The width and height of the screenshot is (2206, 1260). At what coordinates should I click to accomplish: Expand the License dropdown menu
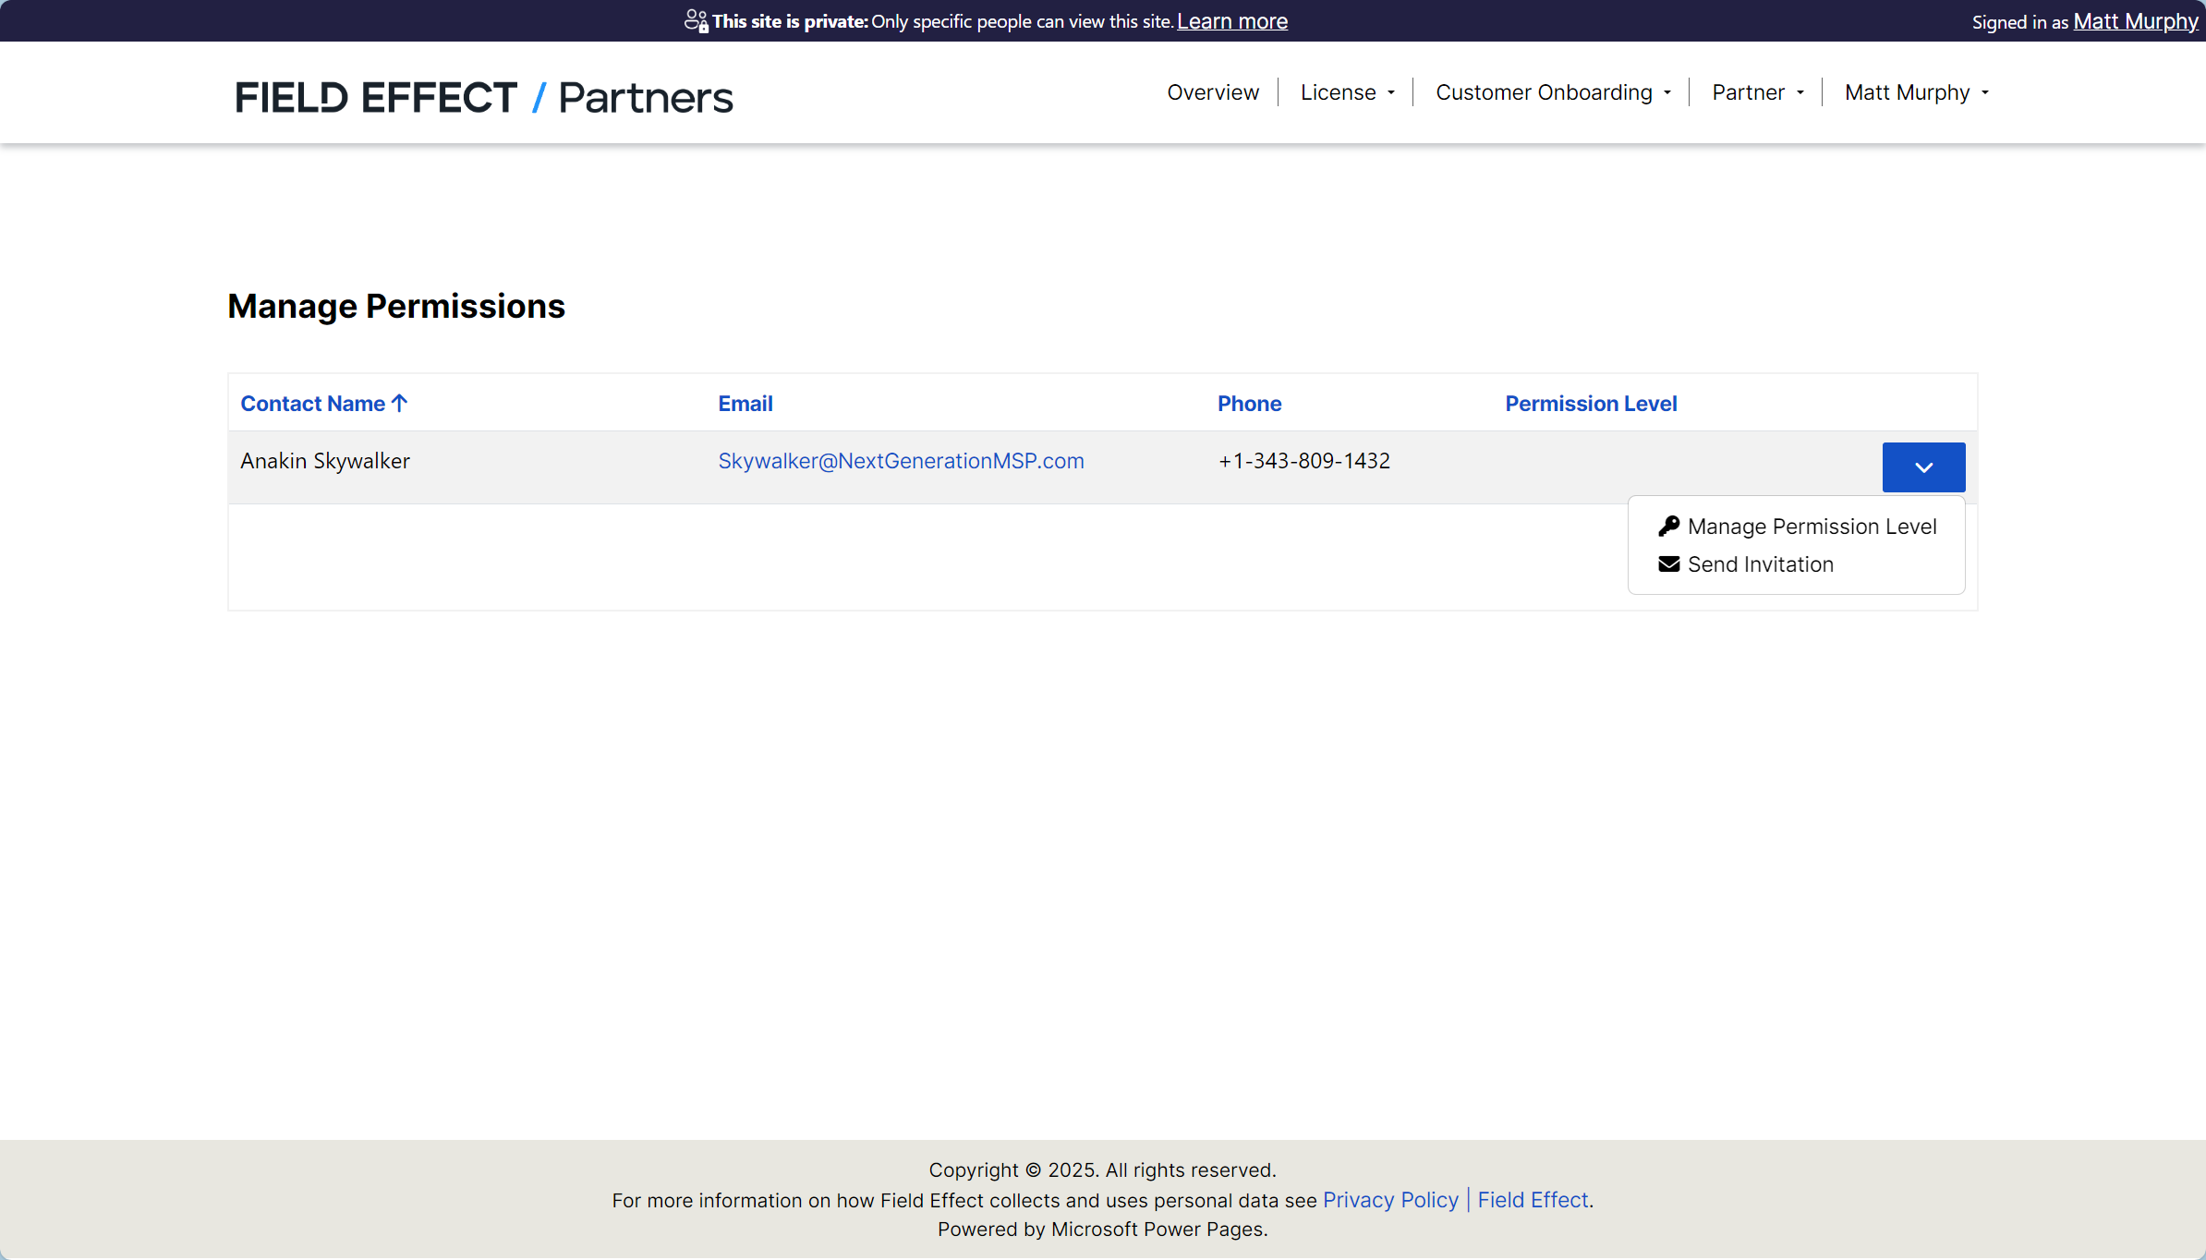click(x=1347, y=92)
